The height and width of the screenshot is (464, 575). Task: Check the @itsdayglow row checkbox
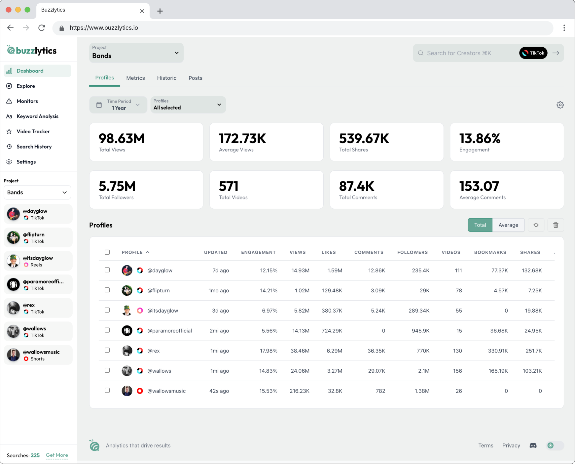107,310
